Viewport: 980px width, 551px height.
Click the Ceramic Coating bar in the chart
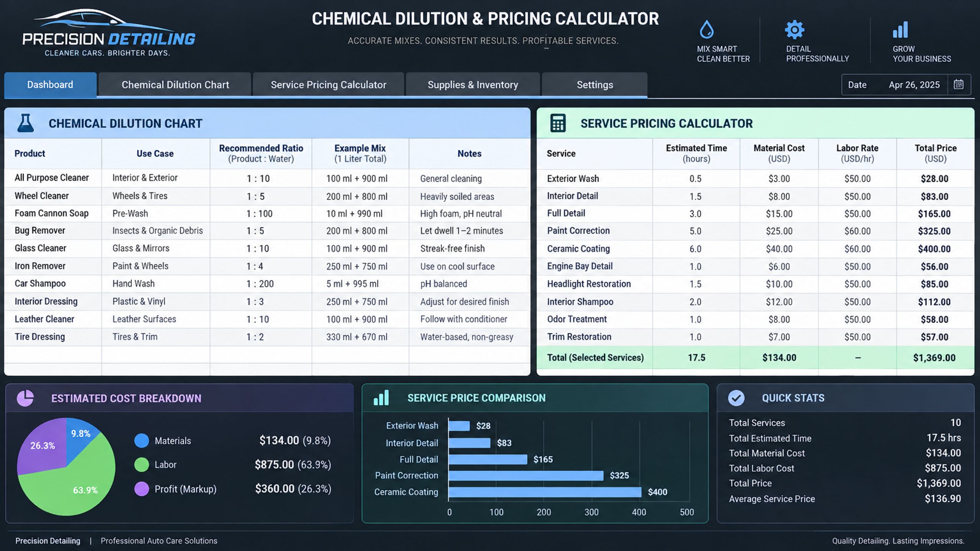tap(545, 492)
